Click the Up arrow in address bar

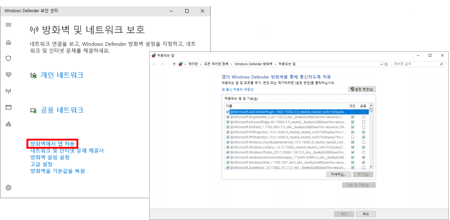coord(174,64)
